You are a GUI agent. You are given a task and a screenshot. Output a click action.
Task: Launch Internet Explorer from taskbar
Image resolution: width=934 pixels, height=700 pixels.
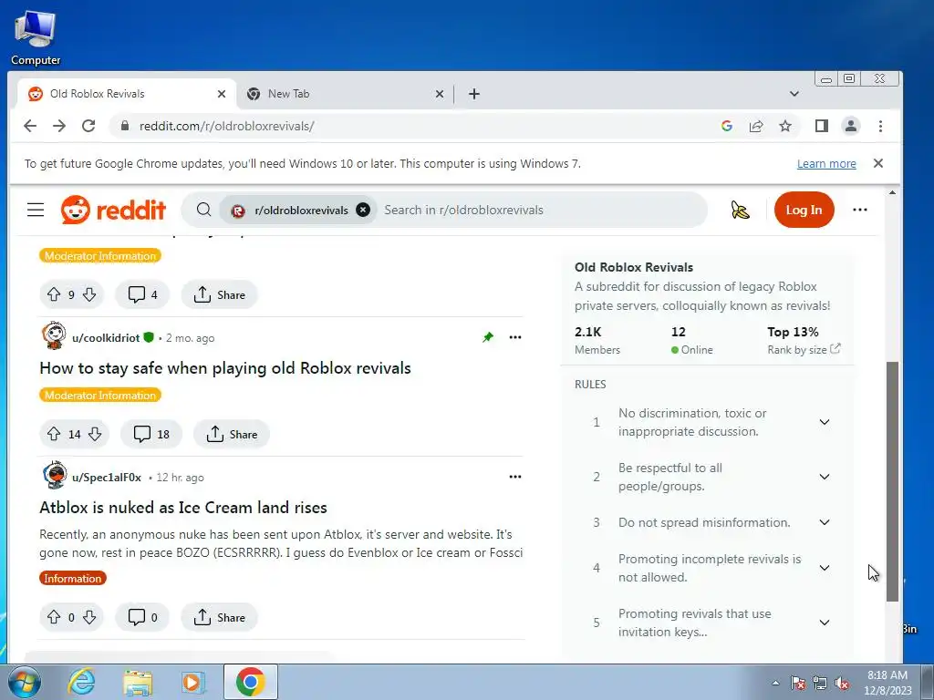(81, 682)
